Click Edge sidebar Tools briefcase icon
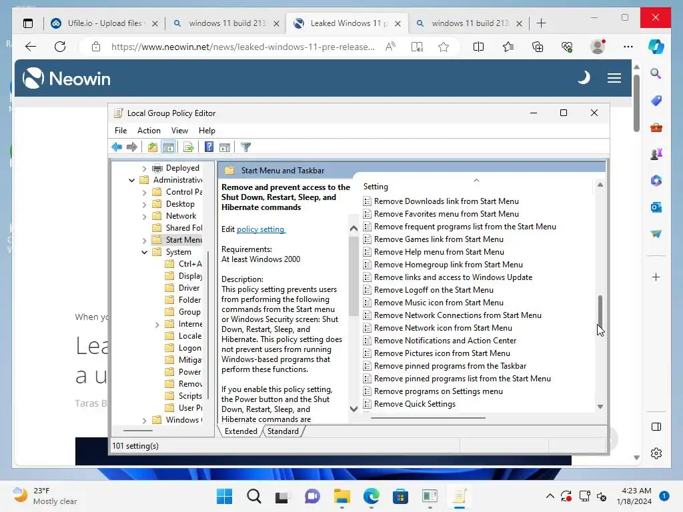The width and height of the screenshot is (683, 512). pyautogui.click(x=656, y=127)
